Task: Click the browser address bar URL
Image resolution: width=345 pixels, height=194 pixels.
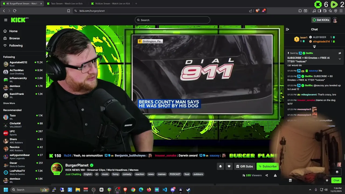Action: tap(92, 11)
